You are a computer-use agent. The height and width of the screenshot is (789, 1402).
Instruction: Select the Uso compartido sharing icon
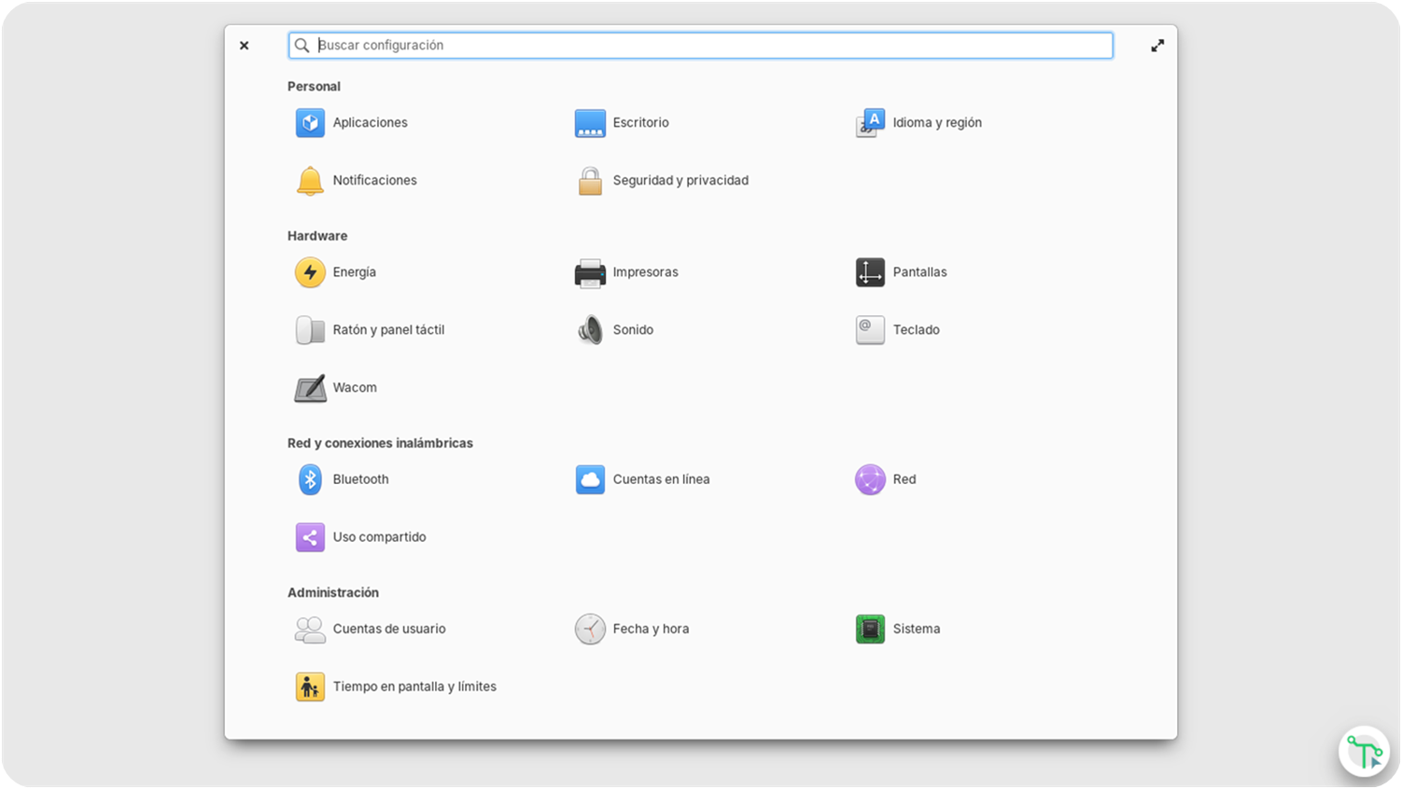click(310, 537)
